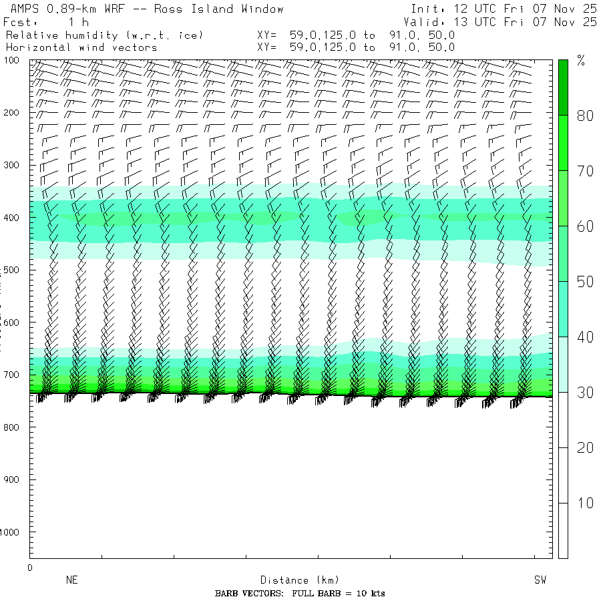Select the colorbar segment between 60 and 70
The height and width of the screenshot is (601, 601).
tap(563, 198)
